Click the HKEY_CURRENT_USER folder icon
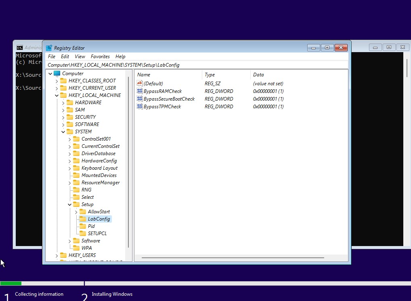The width and height of the screenshot is (411, 301). point(63,88)
